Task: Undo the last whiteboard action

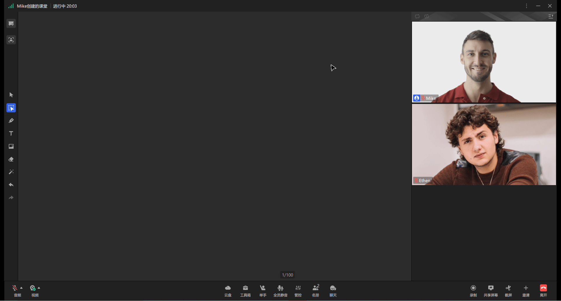Action: point(11,185)
